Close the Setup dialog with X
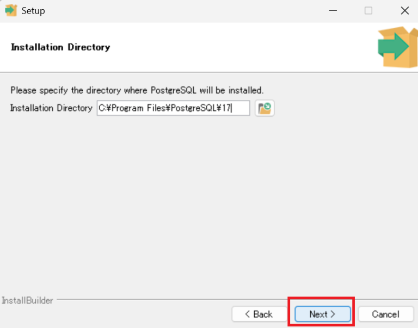Viewport: 418px width, 328px height. tap(404, 10)
